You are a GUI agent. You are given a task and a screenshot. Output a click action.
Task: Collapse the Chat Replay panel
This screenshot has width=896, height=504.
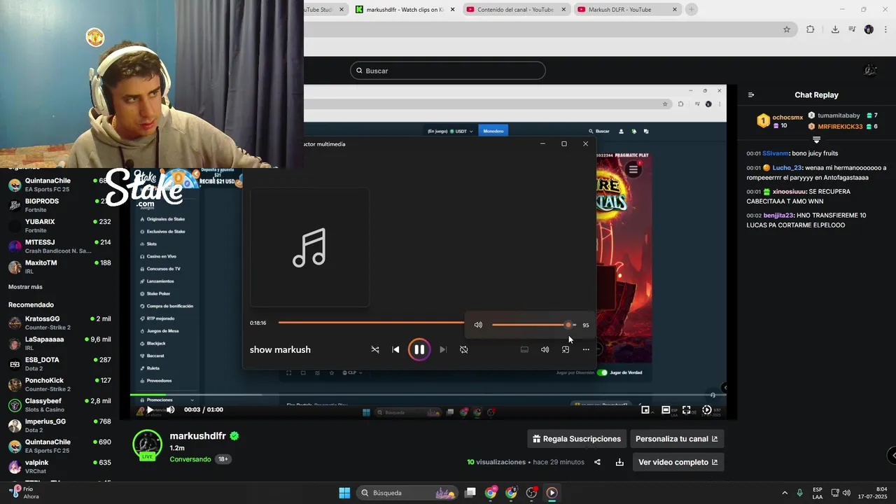751,95
